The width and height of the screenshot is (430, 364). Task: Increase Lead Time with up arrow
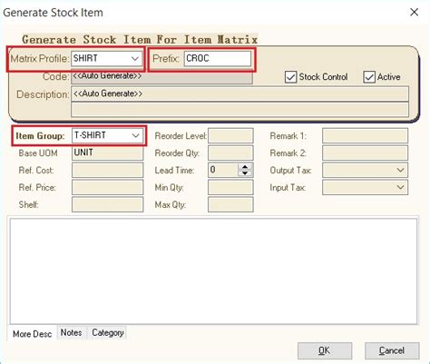tap(245, 167)
